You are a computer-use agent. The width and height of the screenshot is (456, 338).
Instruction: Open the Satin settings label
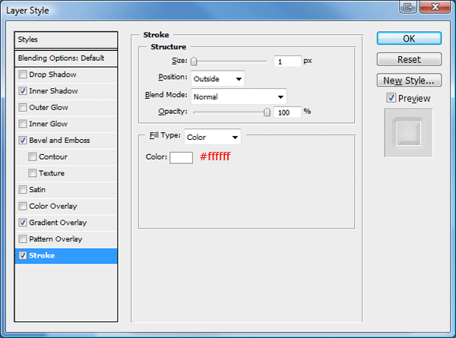[37, 190]
